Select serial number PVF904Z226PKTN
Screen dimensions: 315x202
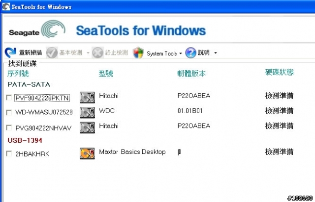click(x=42, y=98)
